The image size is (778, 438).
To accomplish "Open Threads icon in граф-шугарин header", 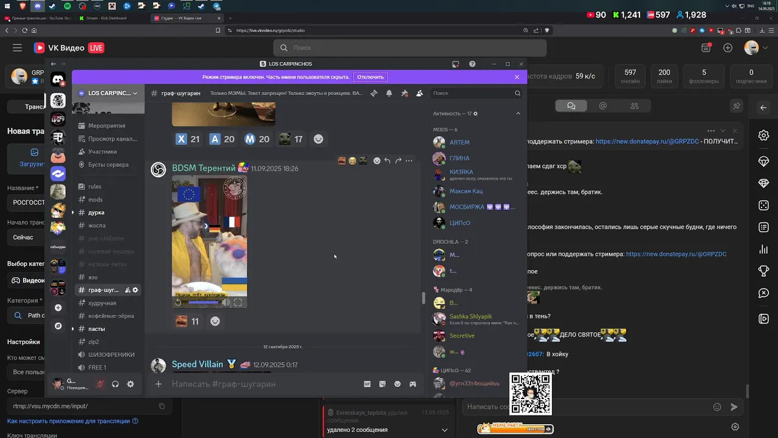I will [x=374, y=93].
